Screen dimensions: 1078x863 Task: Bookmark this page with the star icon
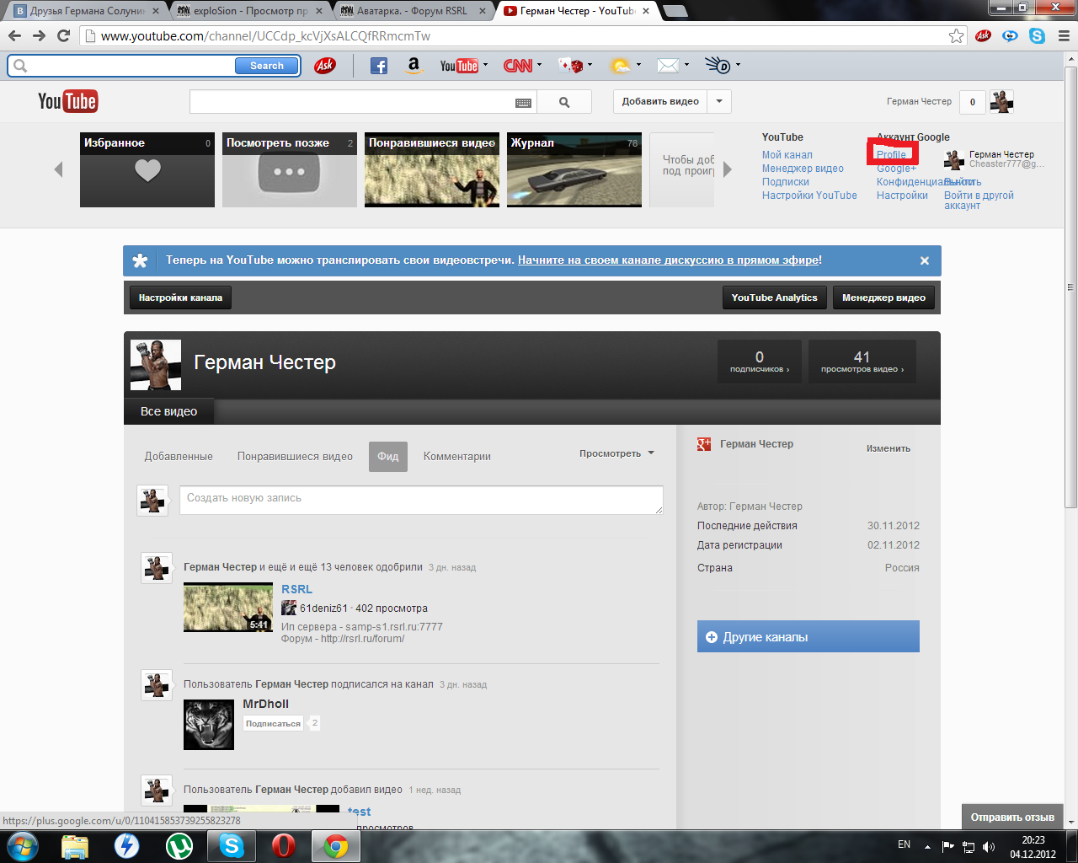[956, 36]
